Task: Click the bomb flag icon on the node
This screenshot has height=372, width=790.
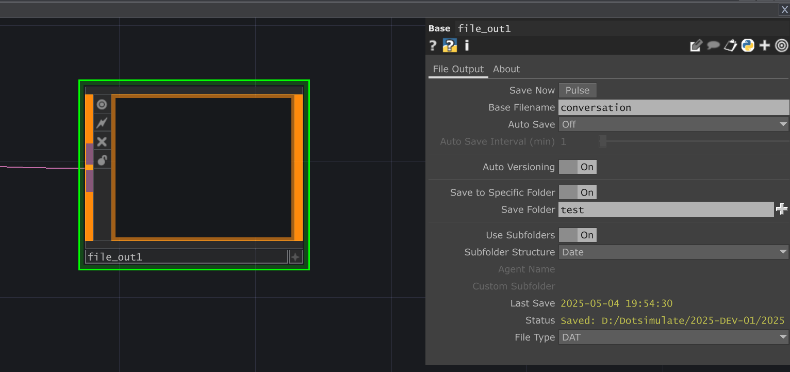Action: coord(102,160)
